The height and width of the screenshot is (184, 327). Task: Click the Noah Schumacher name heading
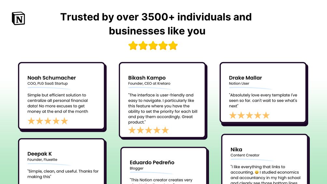point(51,78)
